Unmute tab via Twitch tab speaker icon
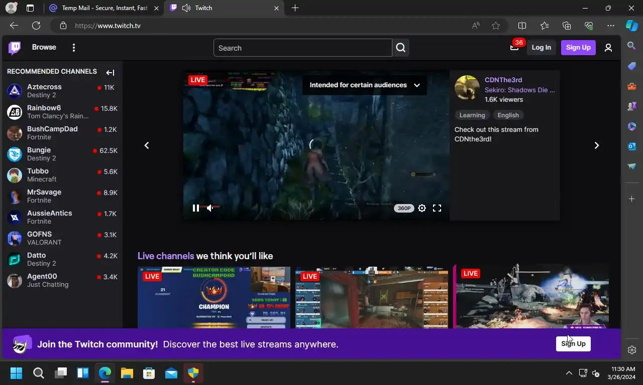643x385 pixels. [x=186, y=8]
